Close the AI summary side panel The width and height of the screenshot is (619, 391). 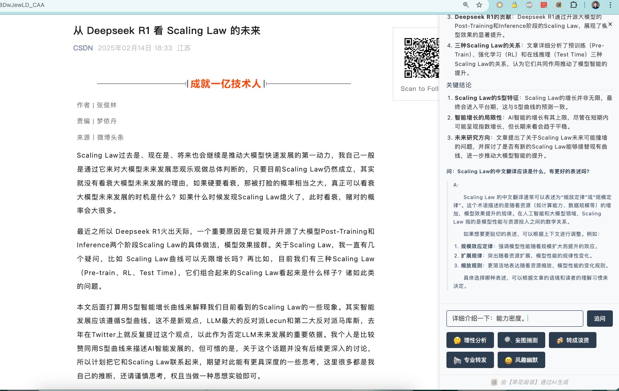pyautogui.click(x=610, y=24)
